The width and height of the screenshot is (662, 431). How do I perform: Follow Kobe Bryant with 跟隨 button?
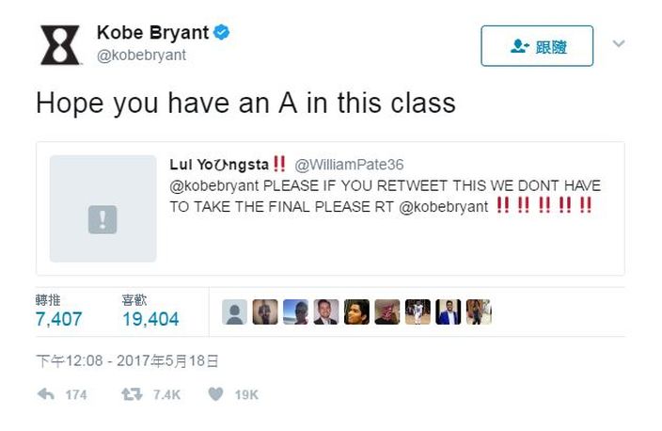point(537,45)
